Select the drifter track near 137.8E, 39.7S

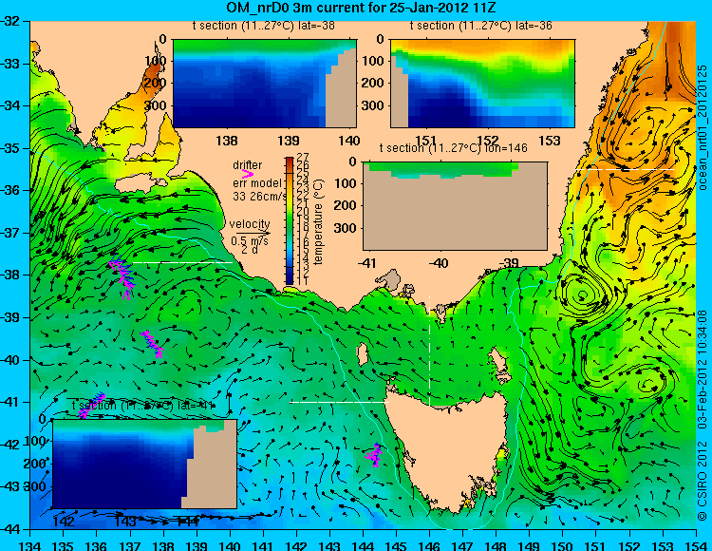click(x=152, y=344)
